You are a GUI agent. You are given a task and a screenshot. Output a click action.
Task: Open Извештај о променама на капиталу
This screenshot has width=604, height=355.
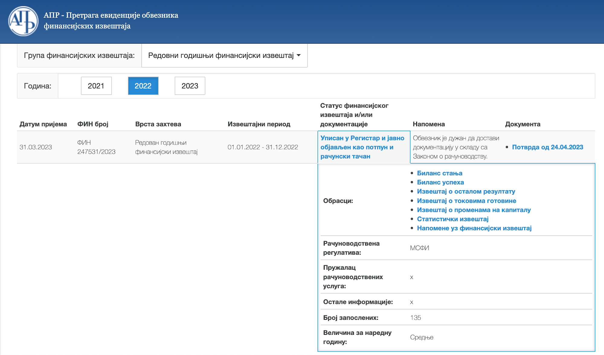[x=474, y=210]
